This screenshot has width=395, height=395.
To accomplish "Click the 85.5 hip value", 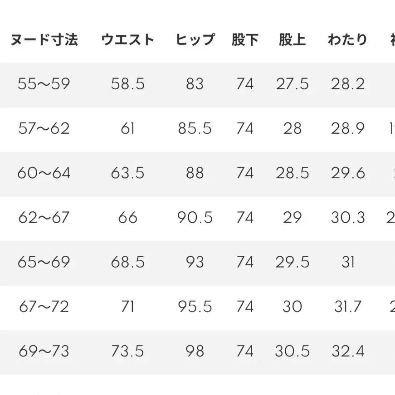I will 195,129.
